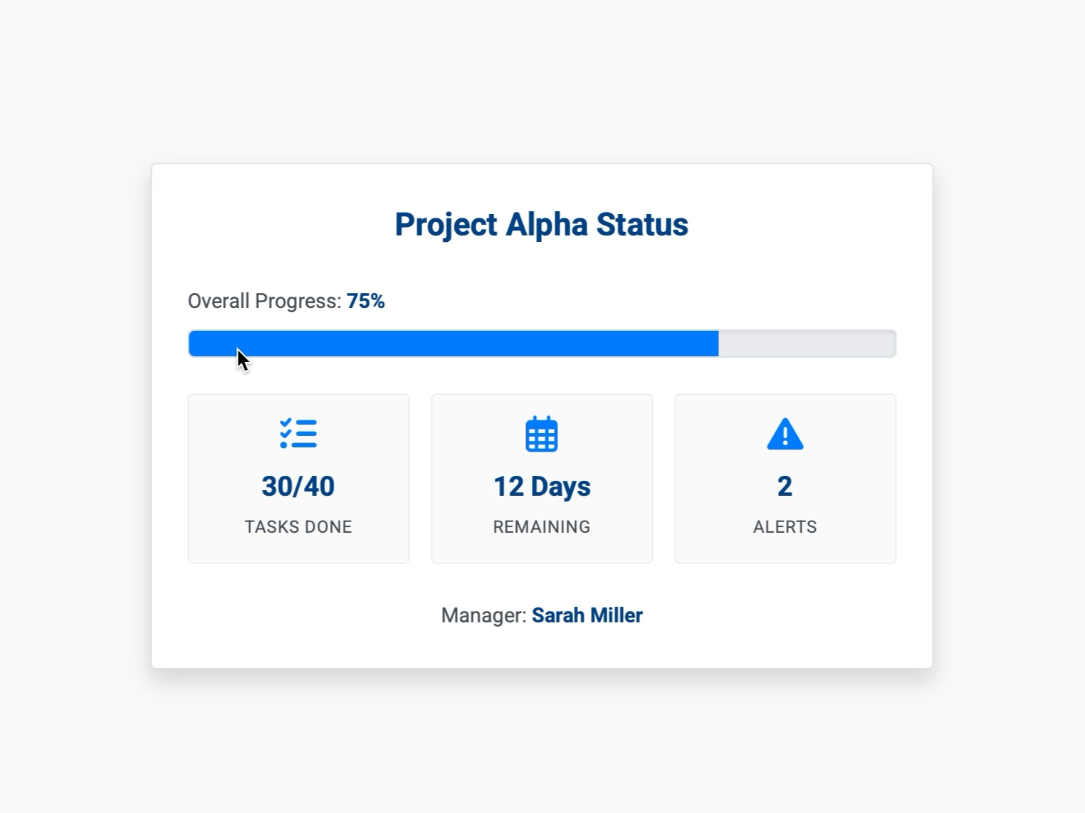Select the calendar icon in the Remaining card

point(542,433)
